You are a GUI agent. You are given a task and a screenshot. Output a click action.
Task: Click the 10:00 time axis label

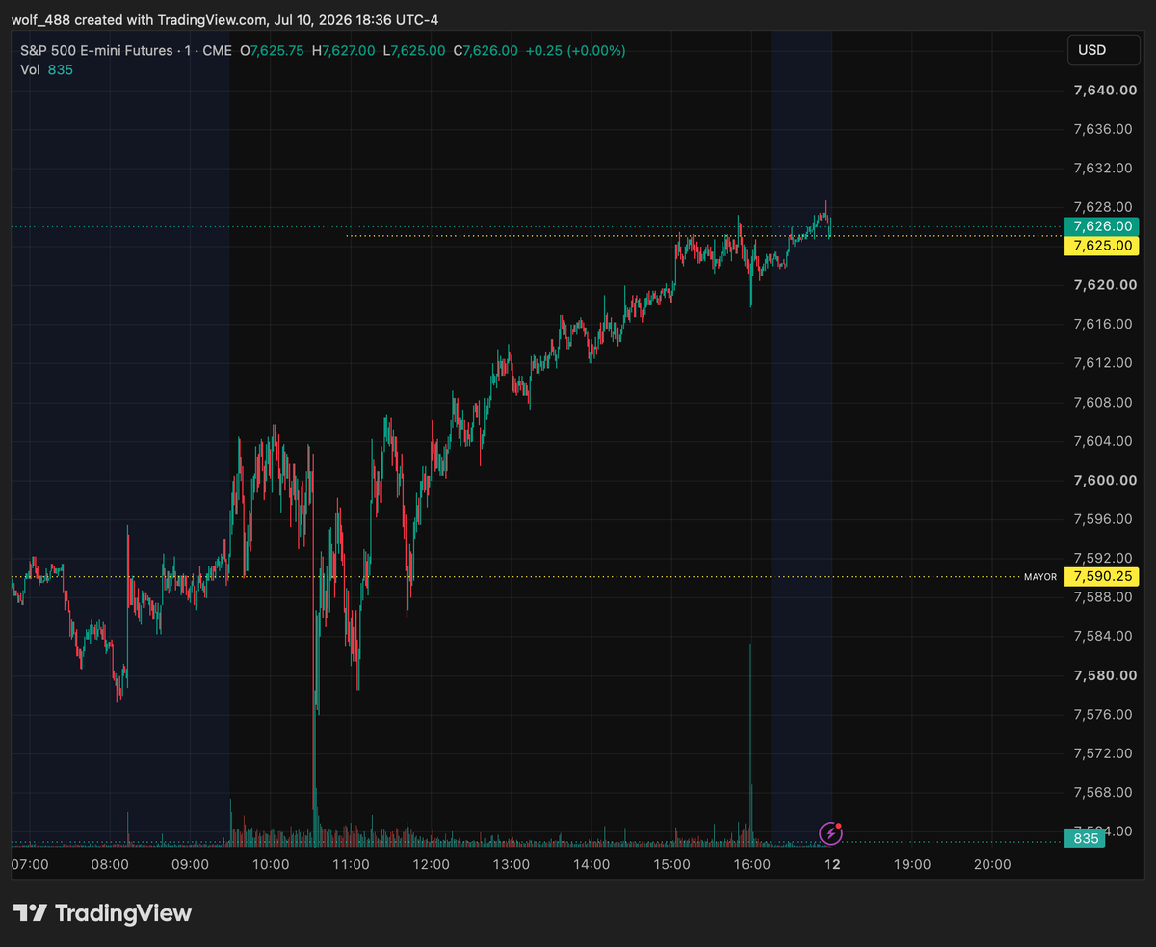tap(271, 864)
